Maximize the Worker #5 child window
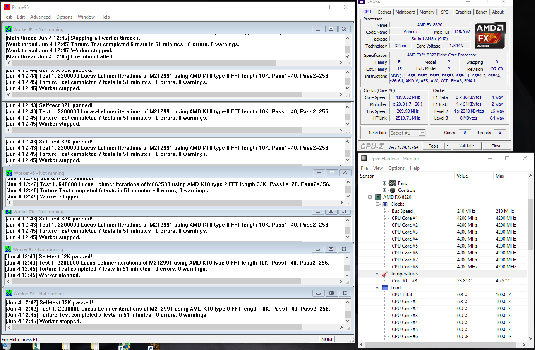 click(332, 173)
